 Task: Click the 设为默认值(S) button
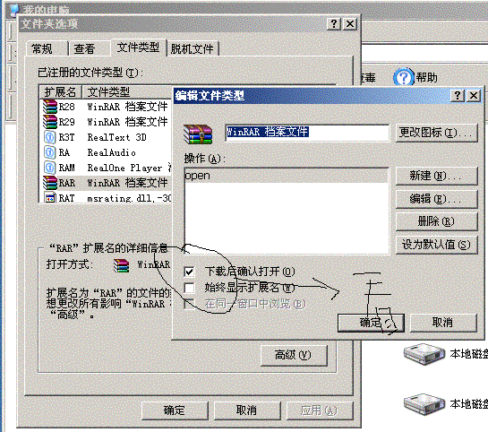pyautogui.click(x=436, y=245)
